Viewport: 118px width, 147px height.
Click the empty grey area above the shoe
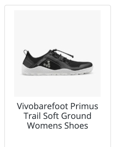click(57, 28)
